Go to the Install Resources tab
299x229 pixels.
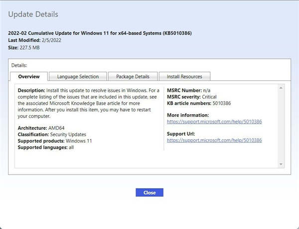(x=184, y=76)
